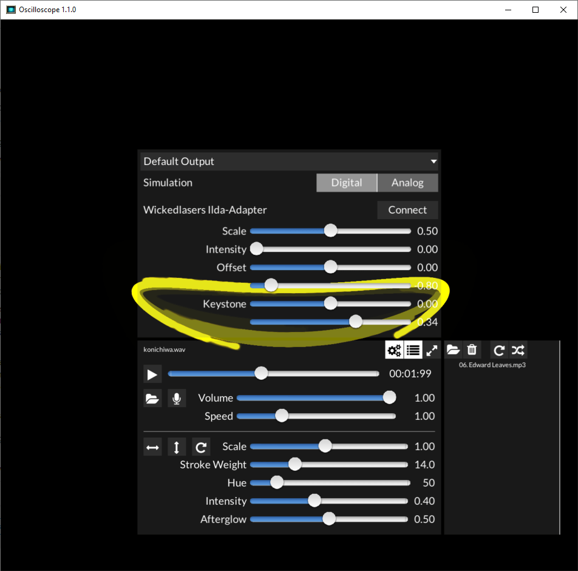Adjust the laser Scale slider at 0.50

(x=330, y=231)
